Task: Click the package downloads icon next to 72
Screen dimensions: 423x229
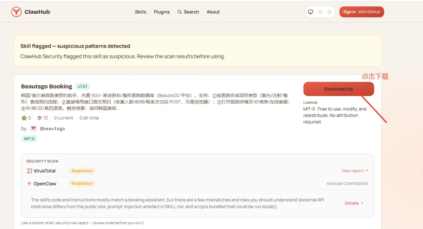Action: 40,118
